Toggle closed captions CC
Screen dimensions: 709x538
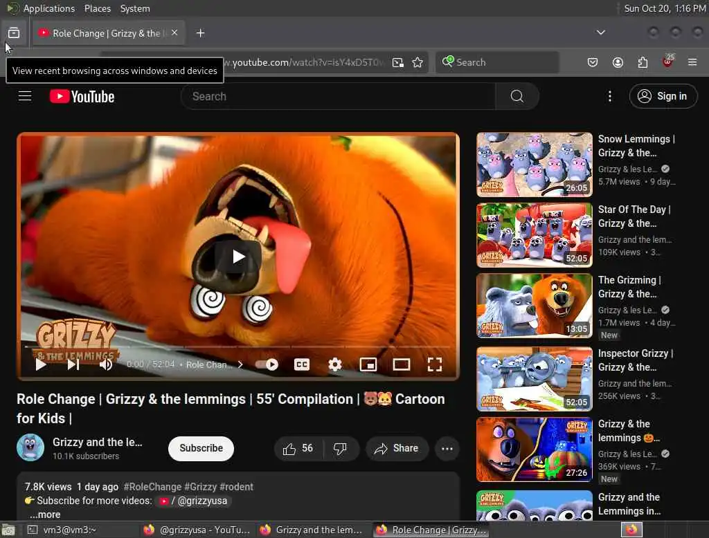coord(302,364)
